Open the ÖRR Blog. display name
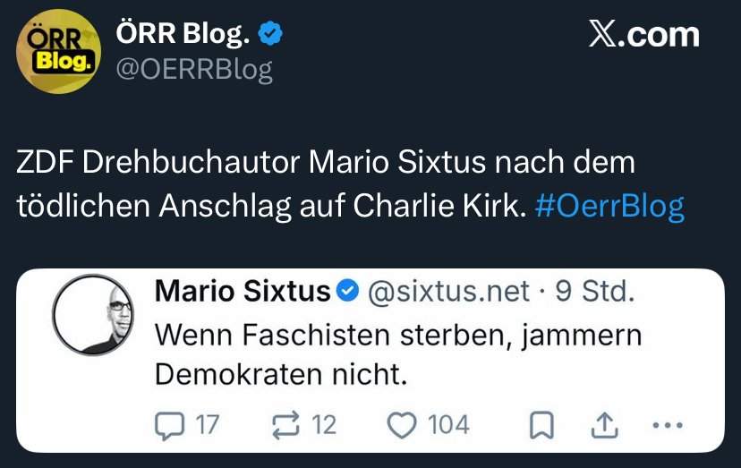The image size is (741, 468). tap(183, 33)
